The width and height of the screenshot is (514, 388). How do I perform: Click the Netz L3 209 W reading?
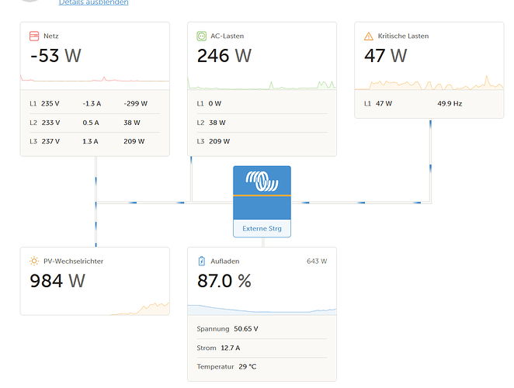134,141
